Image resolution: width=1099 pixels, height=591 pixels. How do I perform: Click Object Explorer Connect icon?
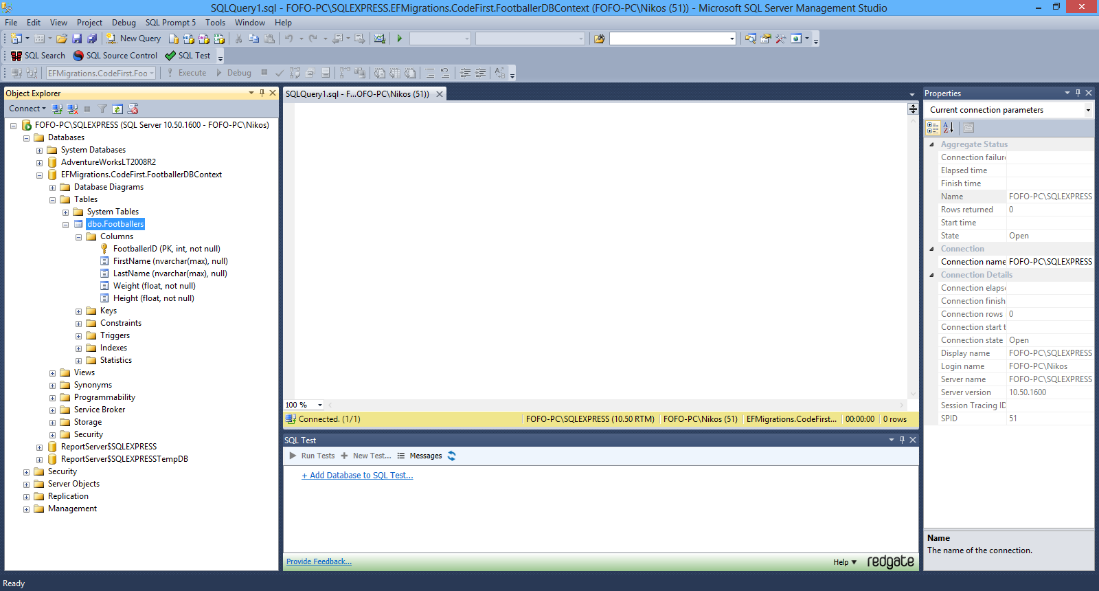click(x=58, y=109)
